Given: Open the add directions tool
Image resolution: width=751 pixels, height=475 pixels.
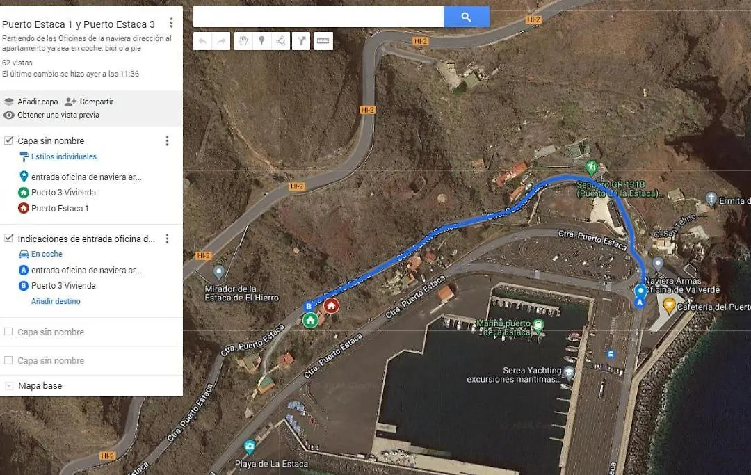Looking at the screenshot, I should tap(301, 41).
